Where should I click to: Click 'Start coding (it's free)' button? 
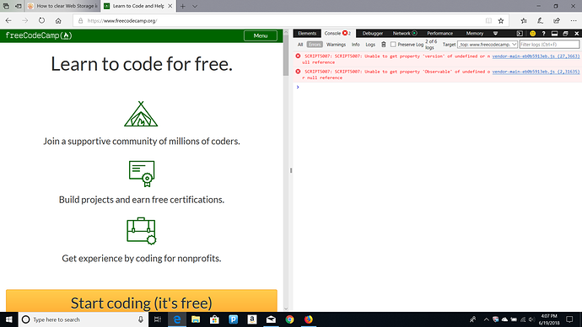point(142,301)
